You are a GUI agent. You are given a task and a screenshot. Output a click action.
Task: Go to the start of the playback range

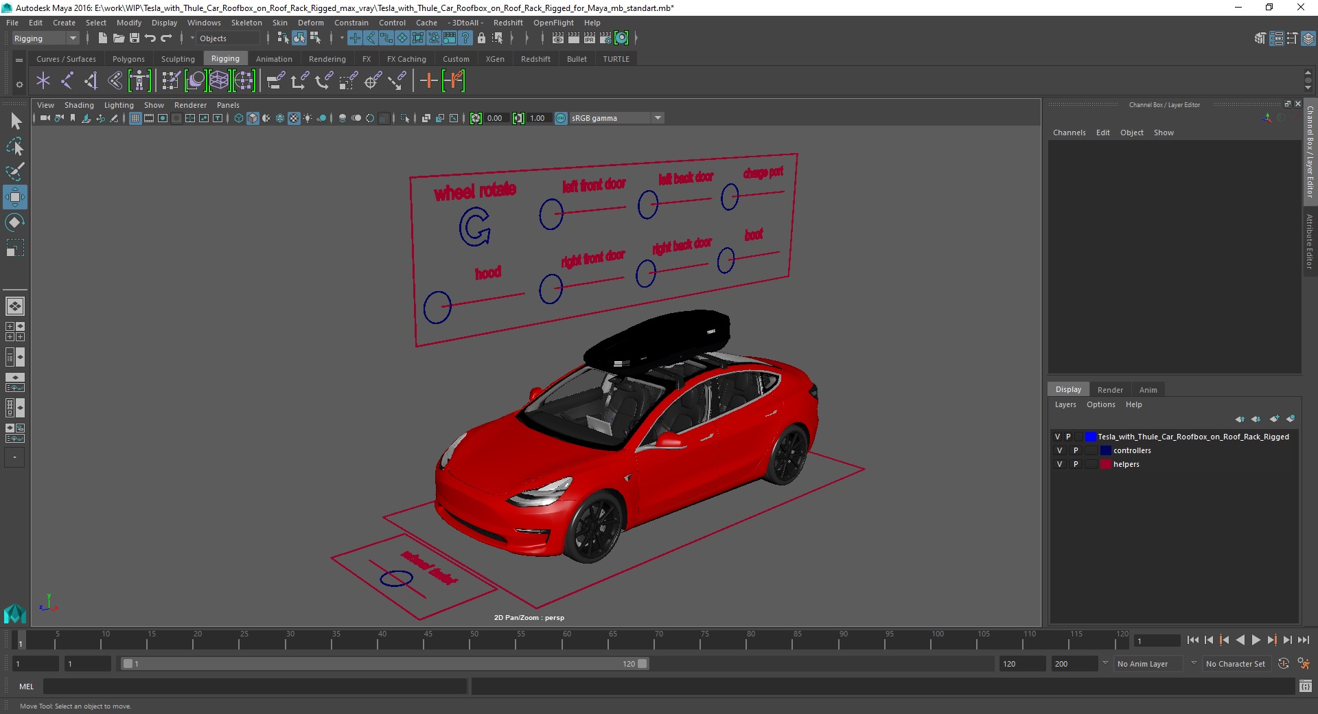[x=1192, y=640]
